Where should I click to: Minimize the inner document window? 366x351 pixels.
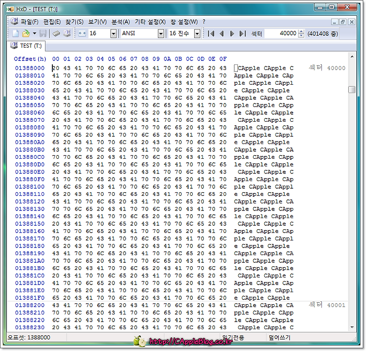(334, 22)
